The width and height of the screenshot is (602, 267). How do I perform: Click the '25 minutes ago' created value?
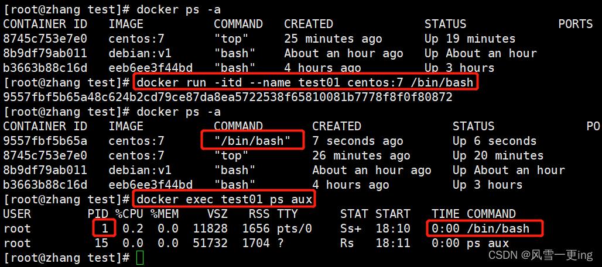click(x=333, y=39)
